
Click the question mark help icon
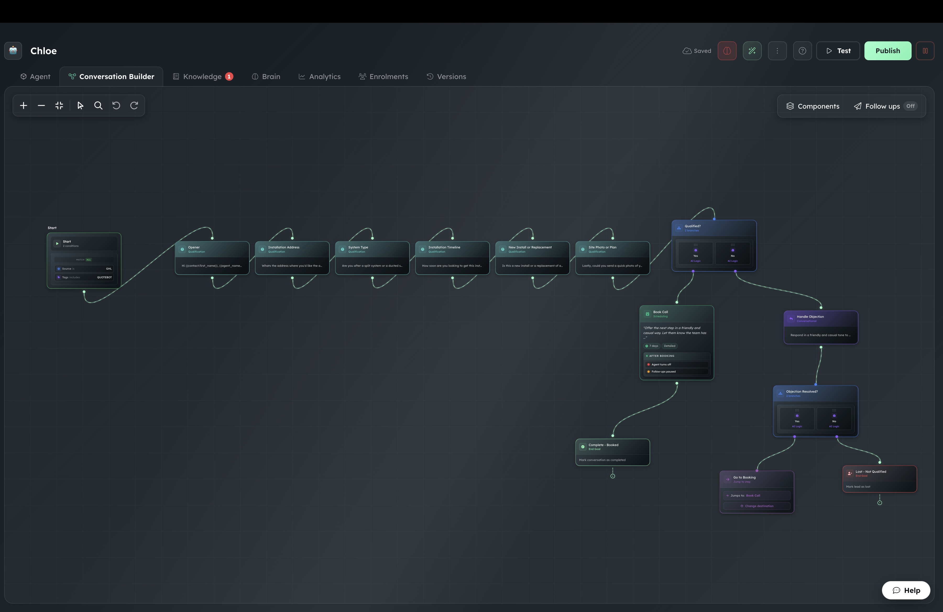click(802, 51)
